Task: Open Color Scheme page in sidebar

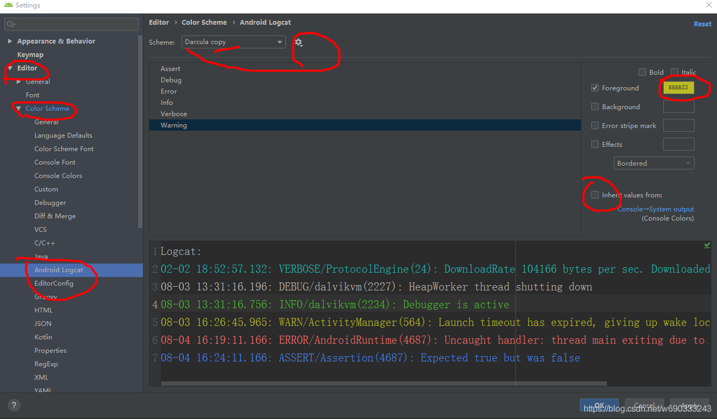Action: tap(47, 108)
